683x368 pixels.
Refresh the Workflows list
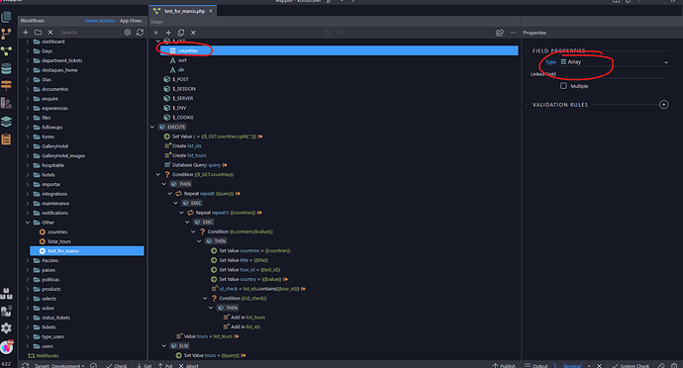point(140,33)
